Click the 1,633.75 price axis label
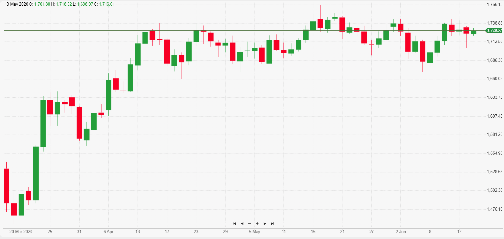Viewport: 504px width, 239px height. tap(495, 97)
